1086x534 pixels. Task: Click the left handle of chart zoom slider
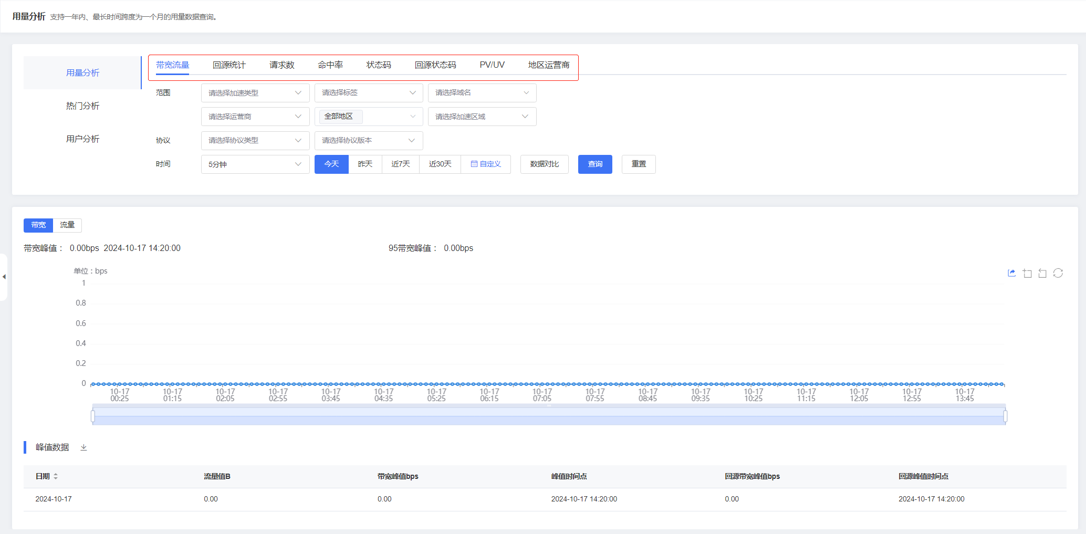tap(93, 416)
